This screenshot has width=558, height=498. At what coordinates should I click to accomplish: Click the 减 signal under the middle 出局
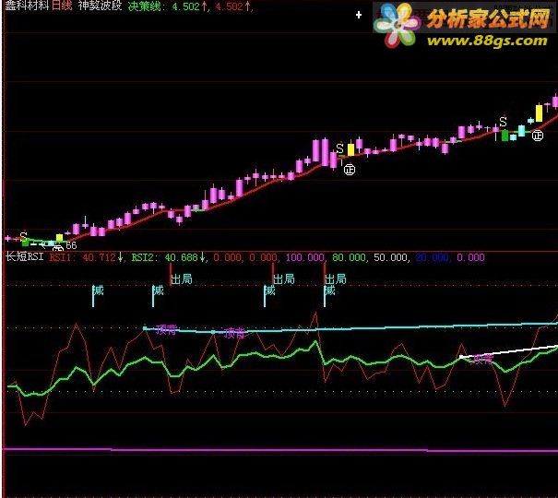(x=269, y=291)
